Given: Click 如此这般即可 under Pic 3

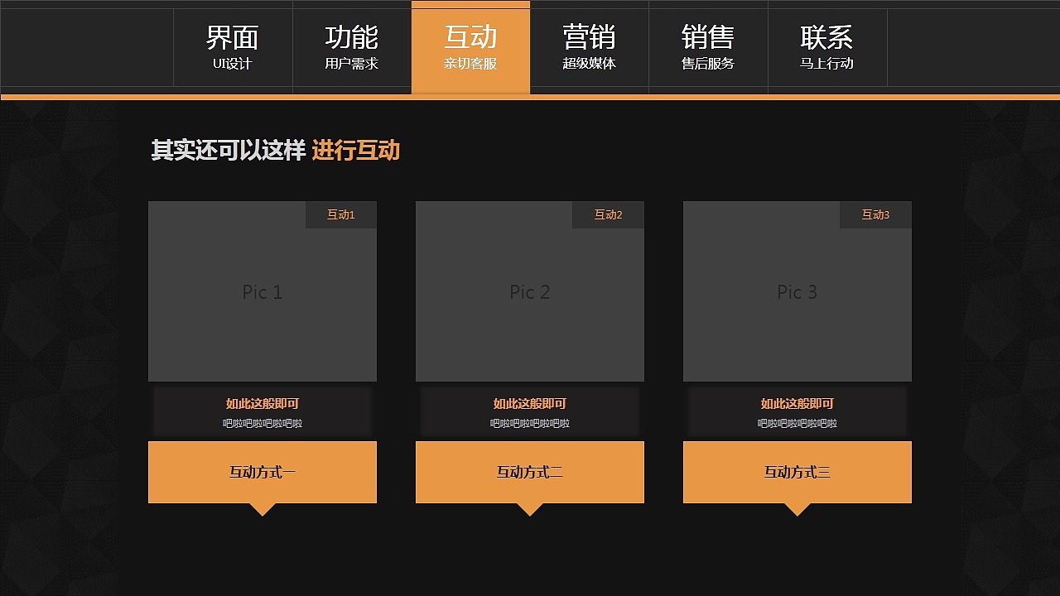Looking at the screenshot, I should pos(797,404).
